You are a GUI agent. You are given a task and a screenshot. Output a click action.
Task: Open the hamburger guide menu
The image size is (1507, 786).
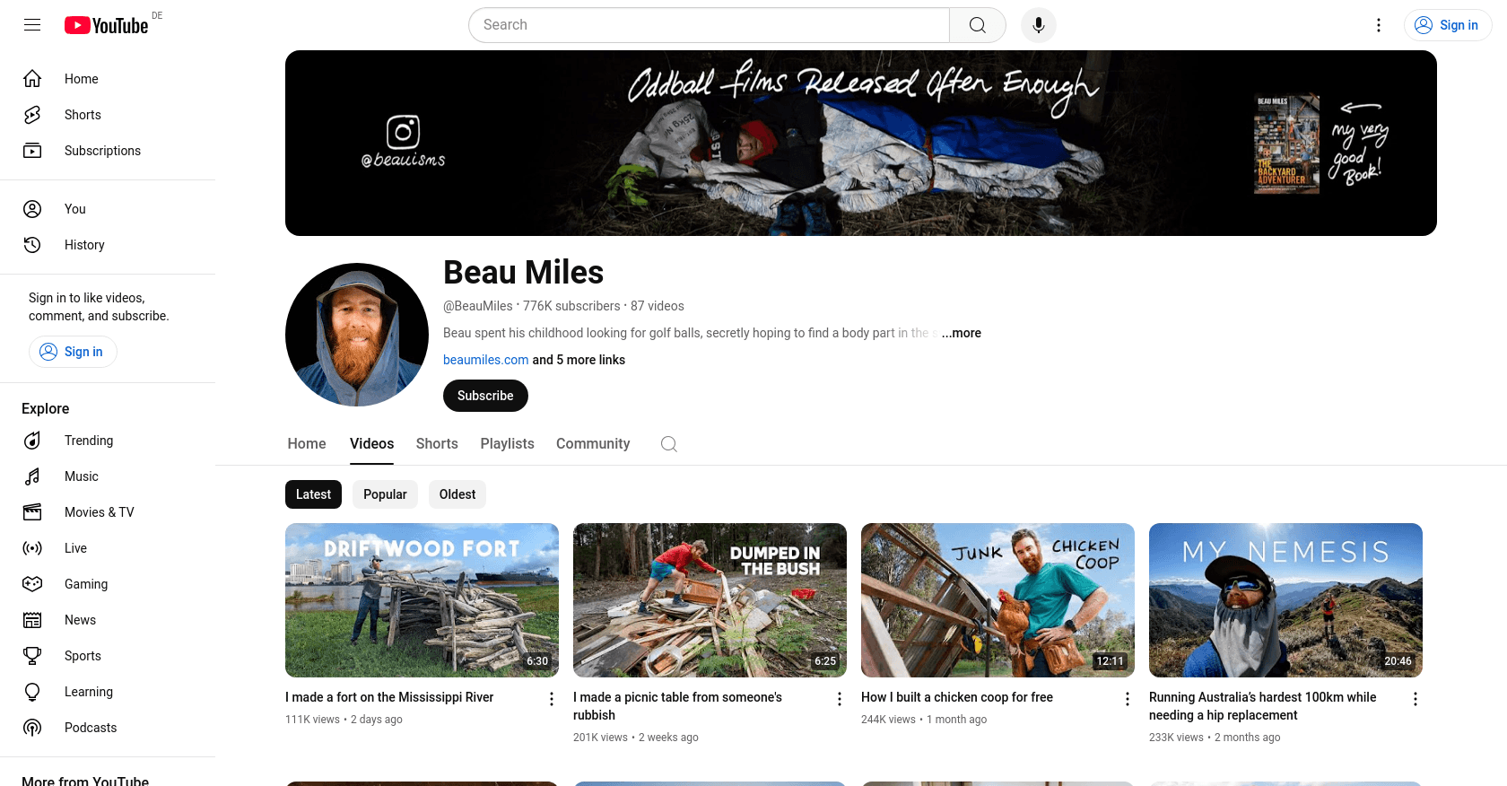(32, 25)
